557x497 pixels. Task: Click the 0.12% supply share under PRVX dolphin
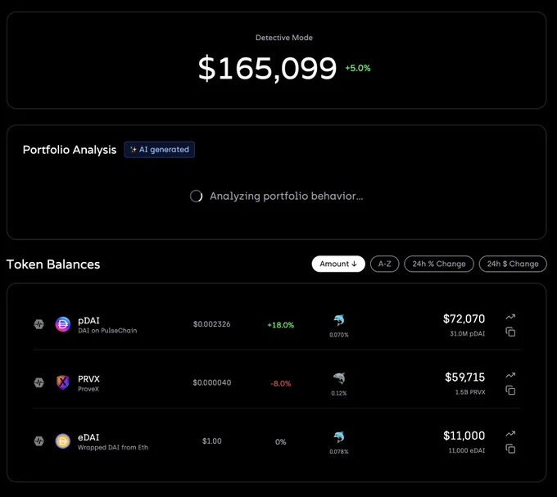pyautogui.click(x=339, y=393)
